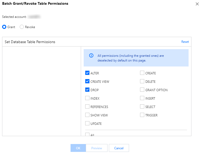Viewport: 203px width, 154px height.
Task: Check the CREATE permission box
Action: [x=142, y=73]
